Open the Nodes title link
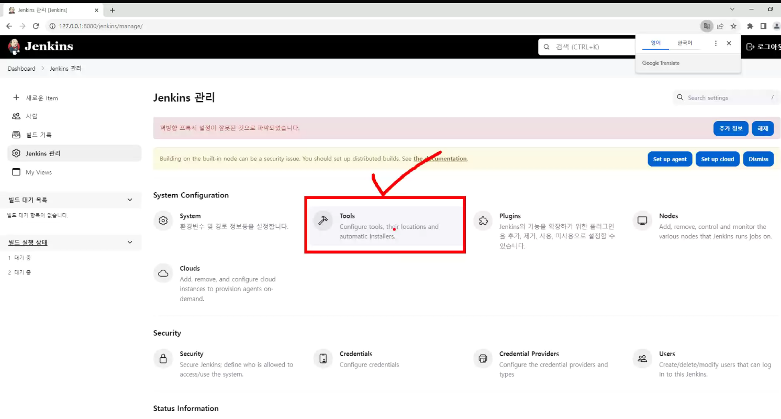Screen dimensions: 781x419 point(668,216)
